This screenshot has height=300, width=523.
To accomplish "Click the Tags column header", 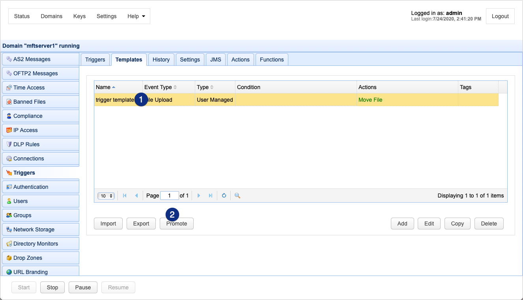I will pos(478,87).
